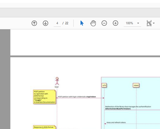This screenshot has width=160, height=129.
Task: Click the 100% zoom level field
Action: [129, 23]
